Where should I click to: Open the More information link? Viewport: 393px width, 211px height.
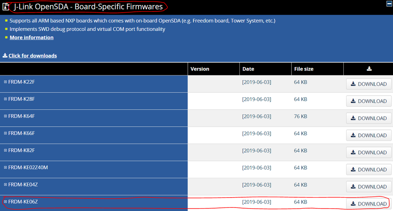coord(32,37)
